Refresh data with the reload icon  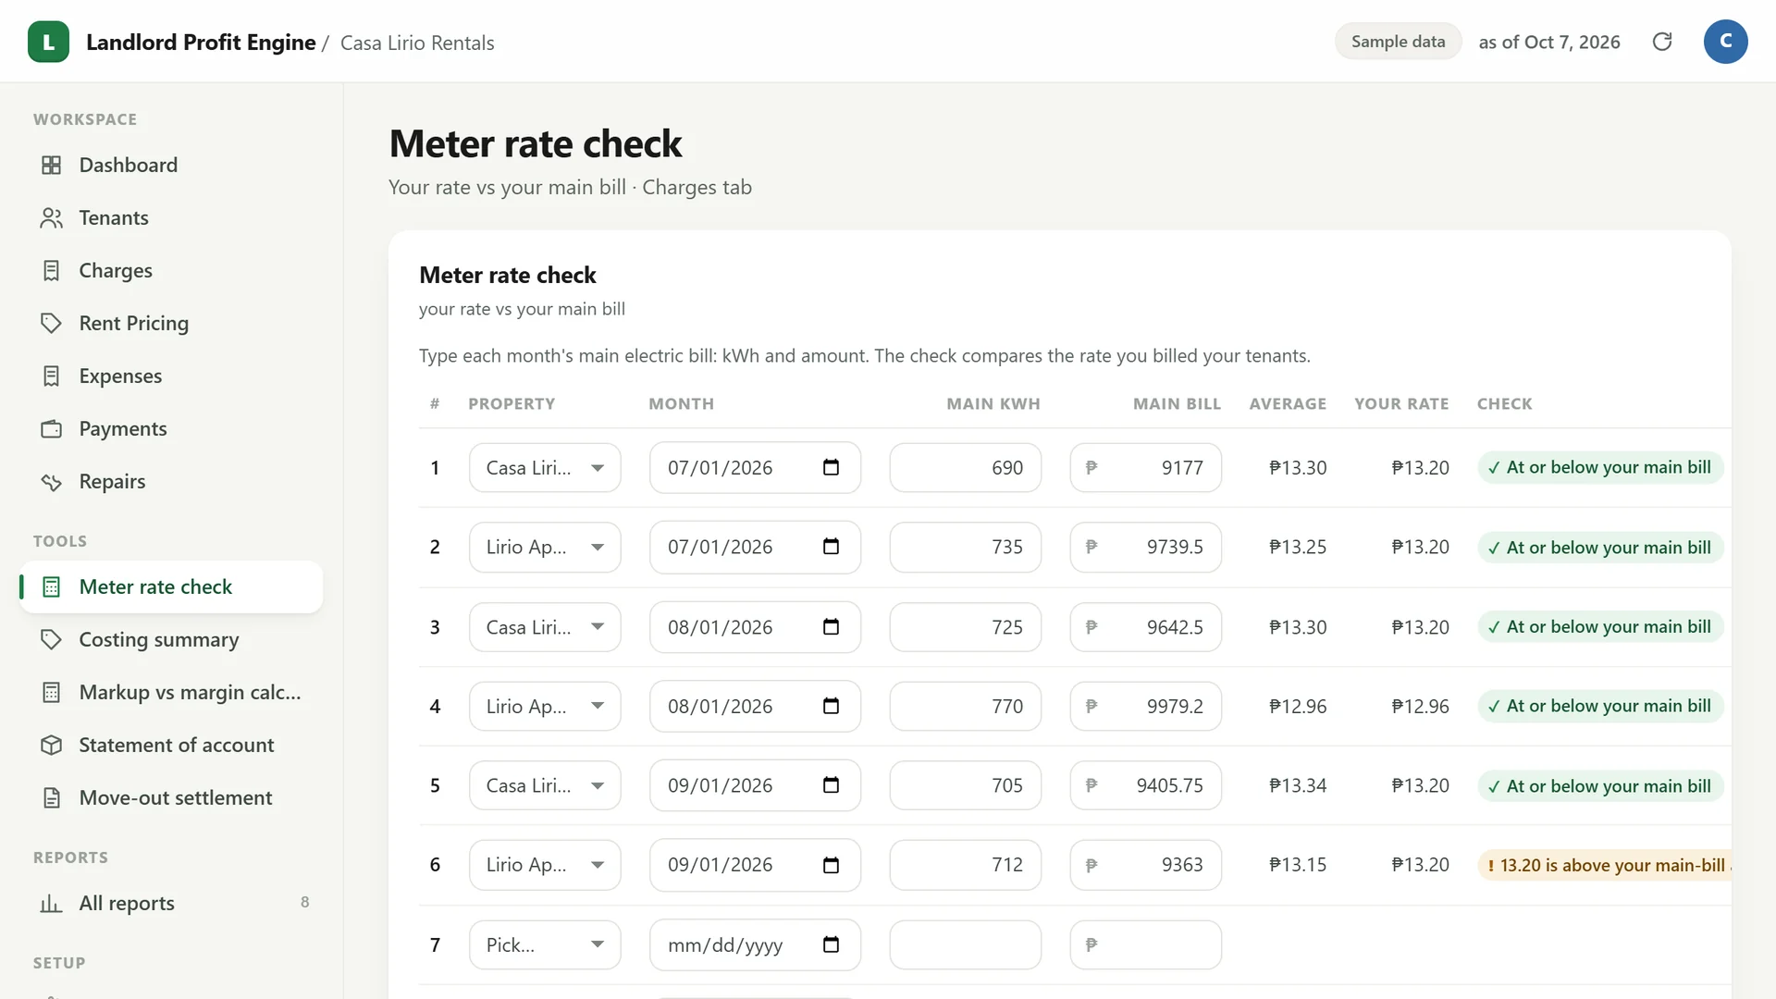(x=1662, y=42)
